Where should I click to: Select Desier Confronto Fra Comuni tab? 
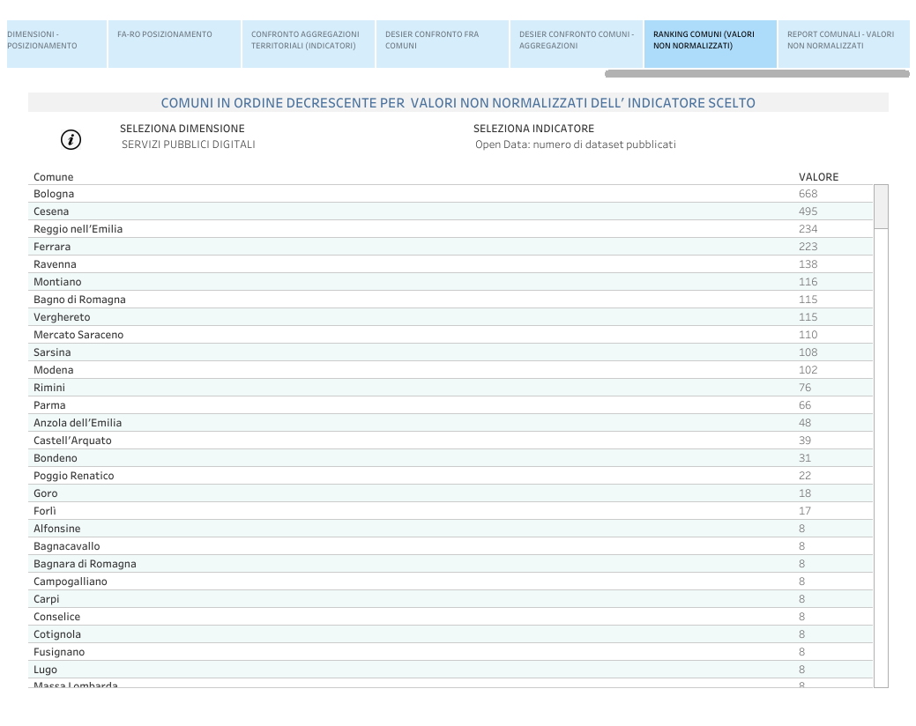click(x=443, y=44)
